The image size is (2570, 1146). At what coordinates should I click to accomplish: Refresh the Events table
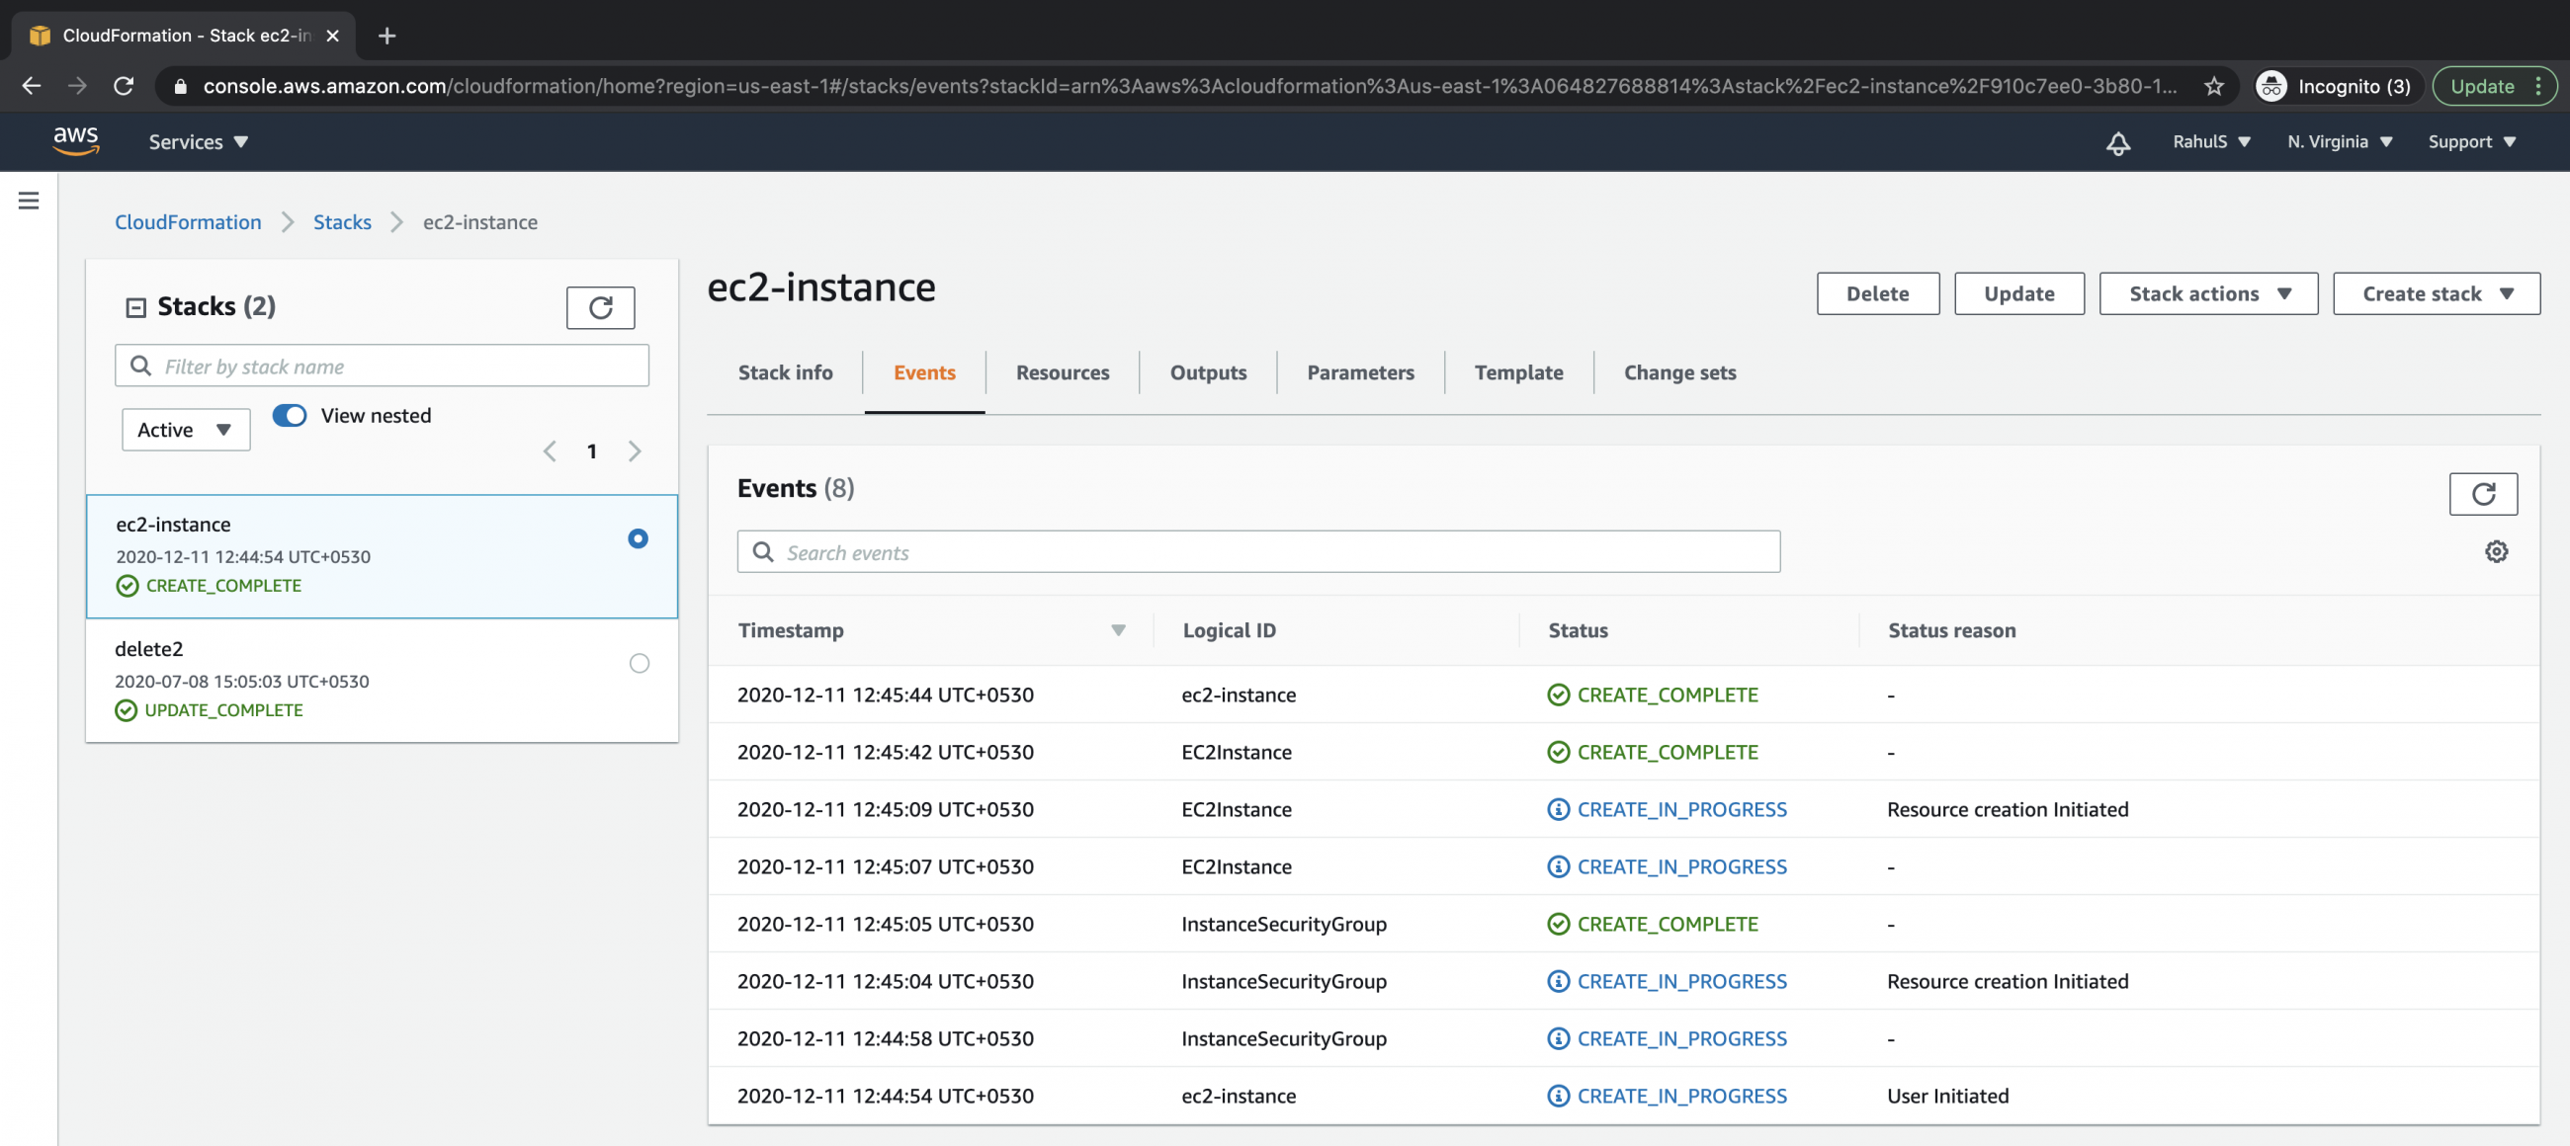pyautogui.click(x=2482, y=494)
